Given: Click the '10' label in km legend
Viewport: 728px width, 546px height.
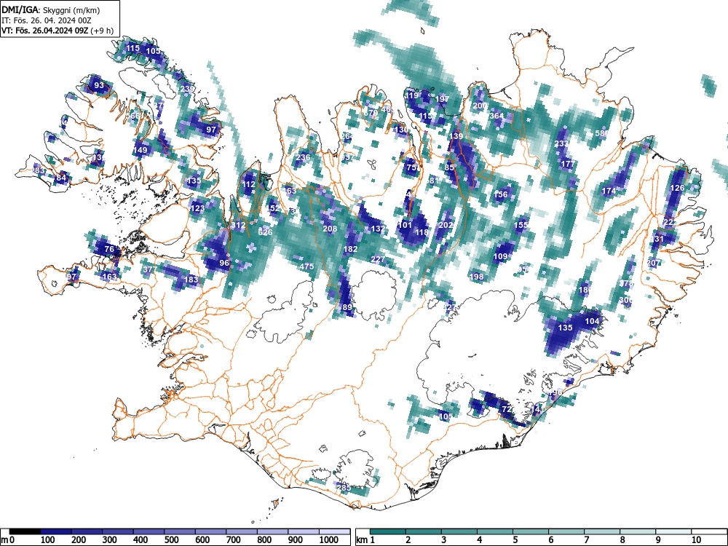Looking at the screenshot, I should point(695,539).
